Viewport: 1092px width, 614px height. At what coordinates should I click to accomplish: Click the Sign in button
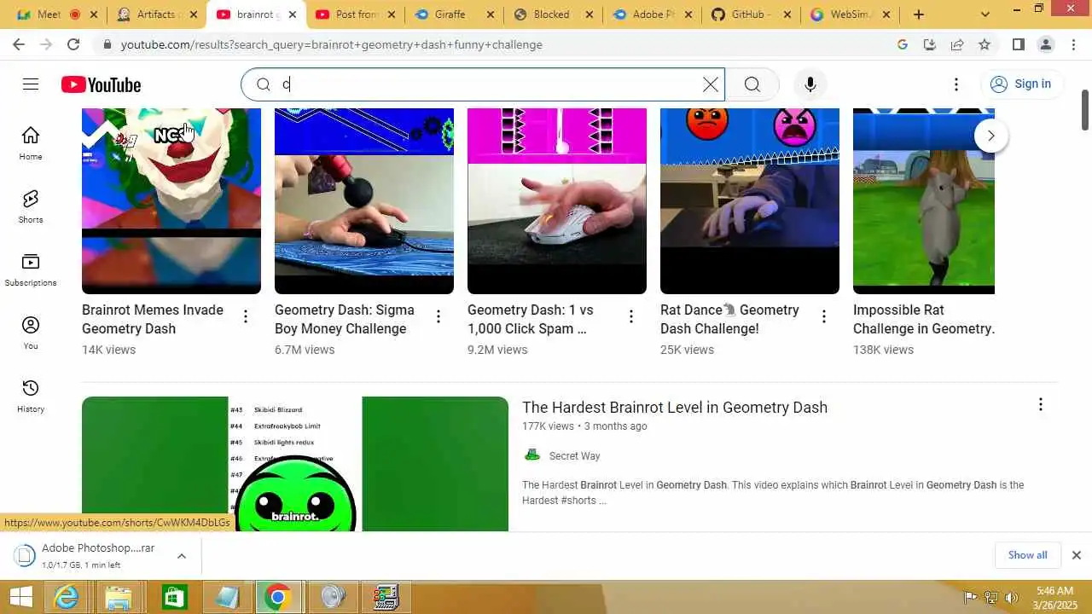point(1021,84)
